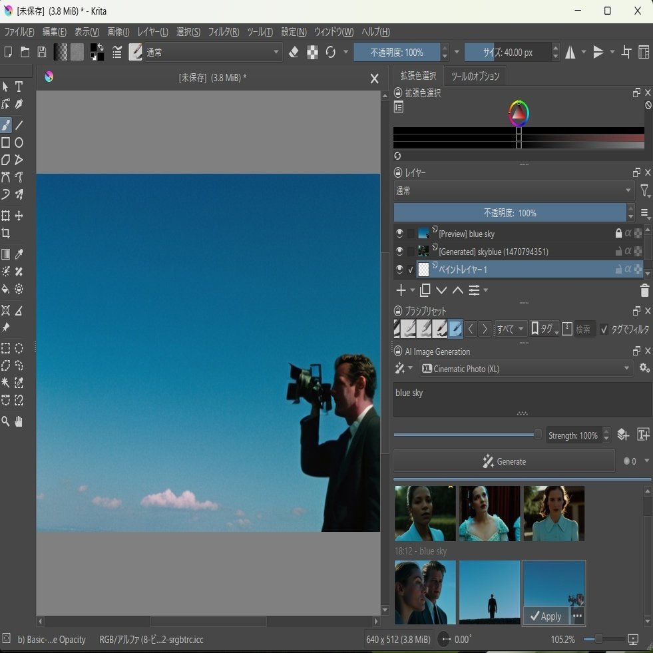The width and height of the screenshot is (653, 653).
Task: Open the すべて brush tag dropdown
Action: [x=510, y=329]
